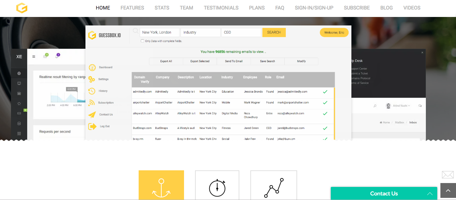Click the mail icon with green badge
The height and width of the screenshot is (200, 456).
45,56
